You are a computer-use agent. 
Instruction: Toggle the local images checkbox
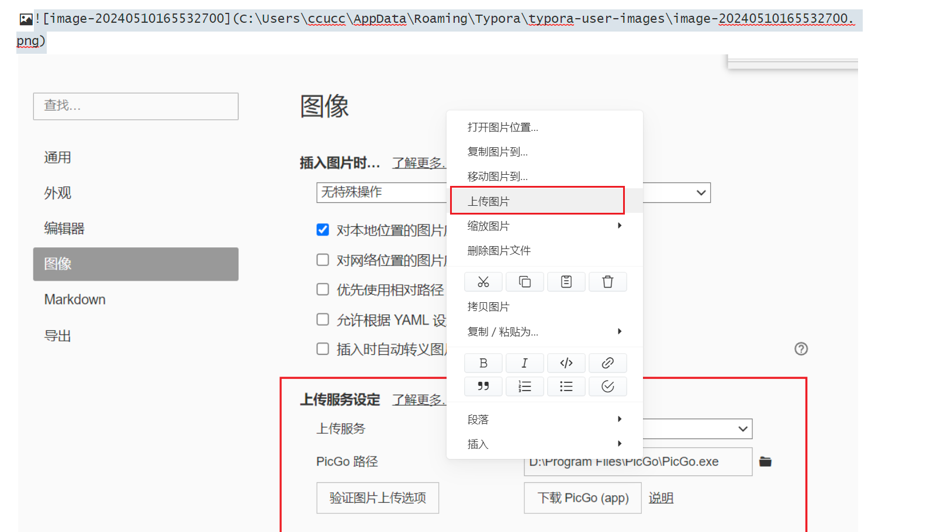323,230
